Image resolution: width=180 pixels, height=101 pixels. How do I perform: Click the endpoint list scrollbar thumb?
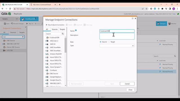coord(66,45)
